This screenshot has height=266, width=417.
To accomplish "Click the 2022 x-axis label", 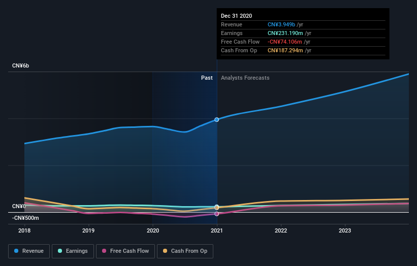I will click(281, 230).
